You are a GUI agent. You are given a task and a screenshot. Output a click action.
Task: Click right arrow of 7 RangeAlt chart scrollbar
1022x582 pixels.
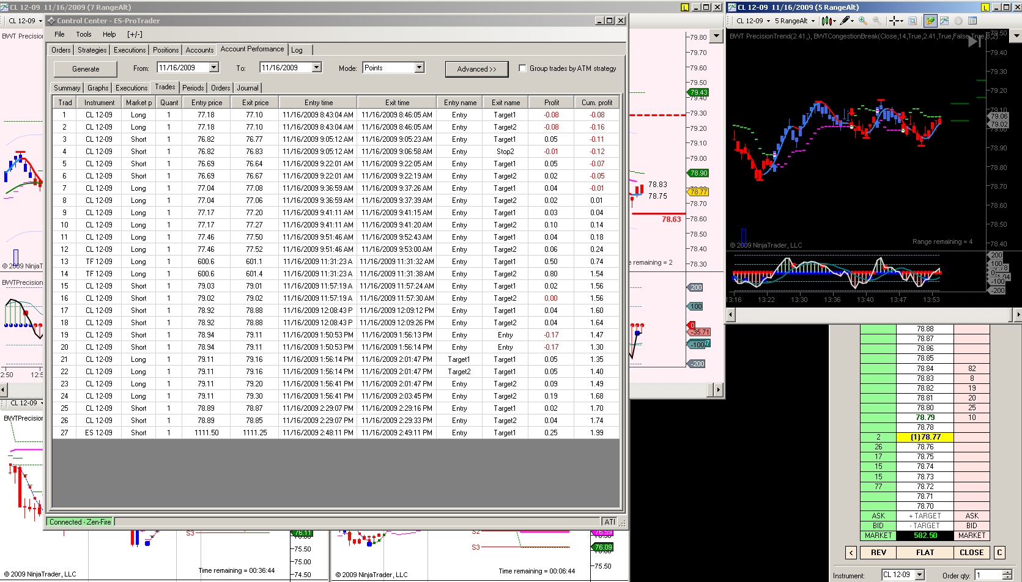718,389
